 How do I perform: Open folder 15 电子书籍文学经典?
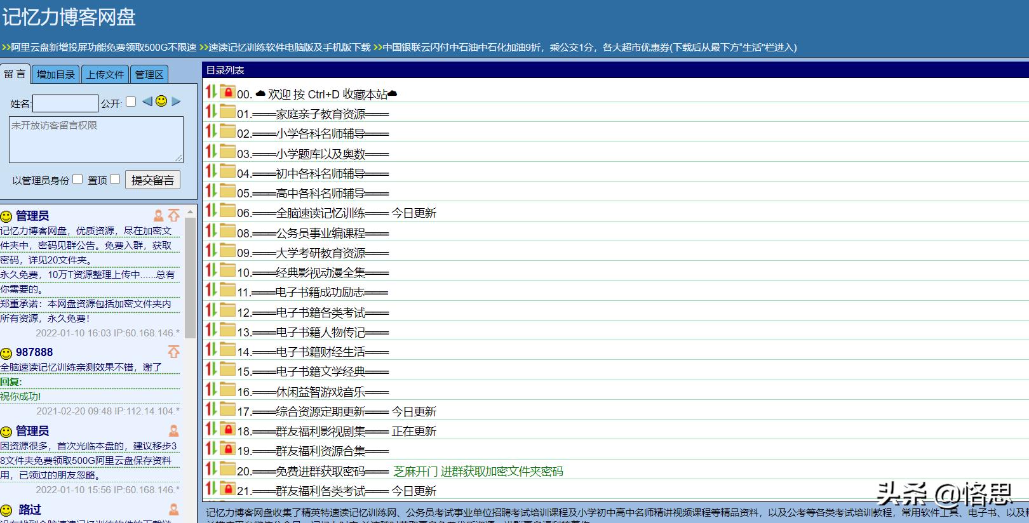click(313, 372)
